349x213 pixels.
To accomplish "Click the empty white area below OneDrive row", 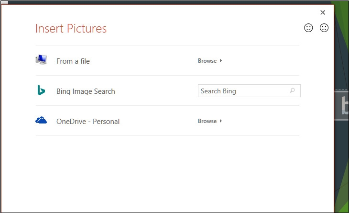I will tap(167, 172).
